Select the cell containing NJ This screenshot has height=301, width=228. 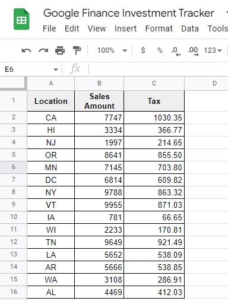(51, 142)
